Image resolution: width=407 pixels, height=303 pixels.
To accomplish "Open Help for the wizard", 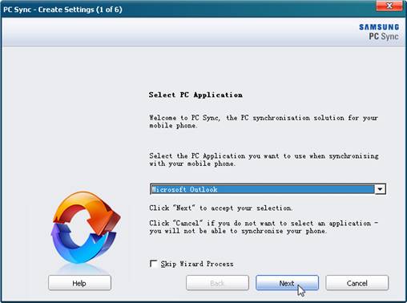I will pyautogui.click(x=79, y=283).
